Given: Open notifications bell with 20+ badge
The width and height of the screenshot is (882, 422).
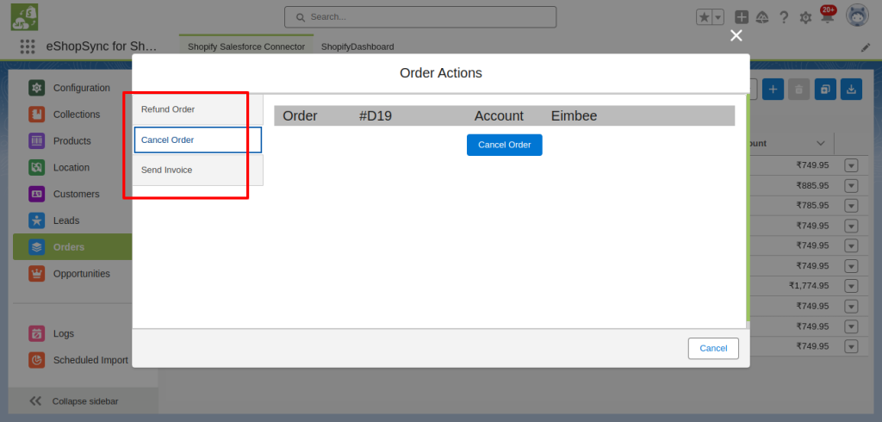Looking at the screenshot, I should tap(827, 17).
